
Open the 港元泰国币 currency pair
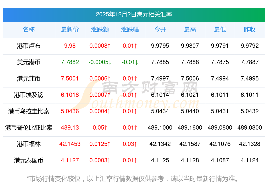click(29, 160)
